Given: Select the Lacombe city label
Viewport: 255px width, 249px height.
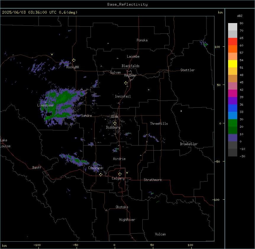Looking at the screenshot, I should pos(133,56).
